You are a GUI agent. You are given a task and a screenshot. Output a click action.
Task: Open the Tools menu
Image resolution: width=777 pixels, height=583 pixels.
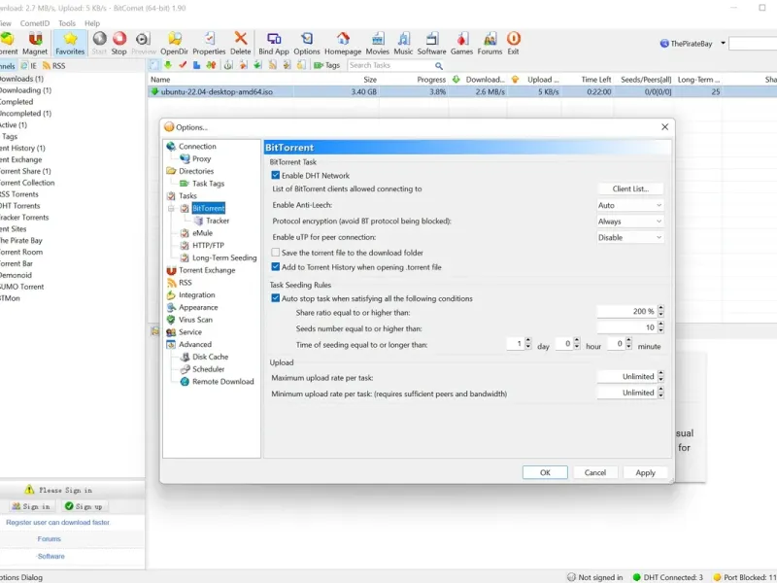(x=67, y=23)
